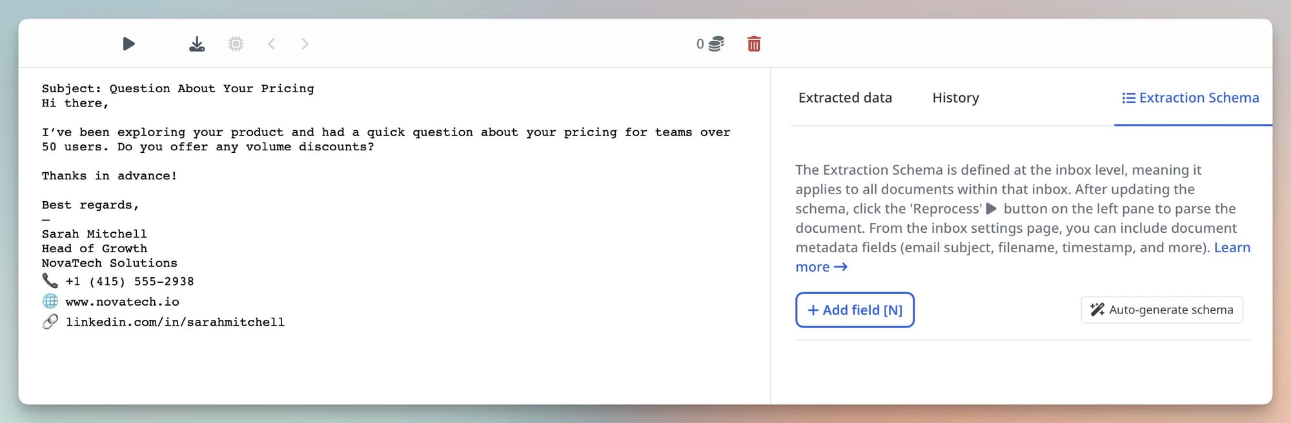The image size is (1291, 423).
Task: Delete the document with red trash icon
Action: point(753,44)
